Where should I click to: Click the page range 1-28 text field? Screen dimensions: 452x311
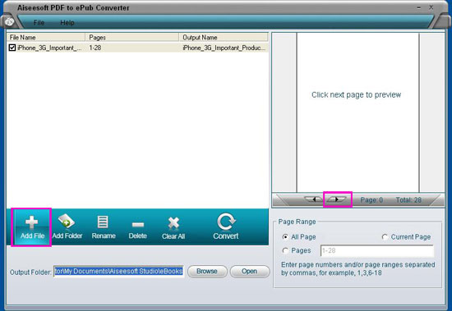[376, 251]
